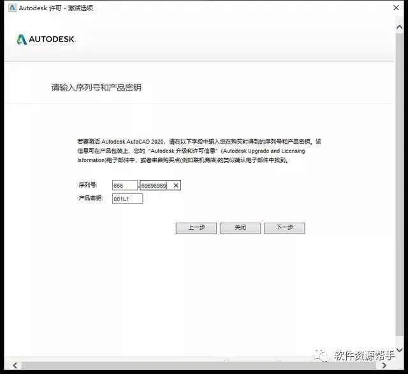Screen dimensions: 408x374
Task: Click the scroll down arrow of vertical scrollbar
Action: click(x=400, y=350)
